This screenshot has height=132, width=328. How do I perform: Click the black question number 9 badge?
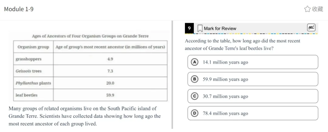point(189,28)
